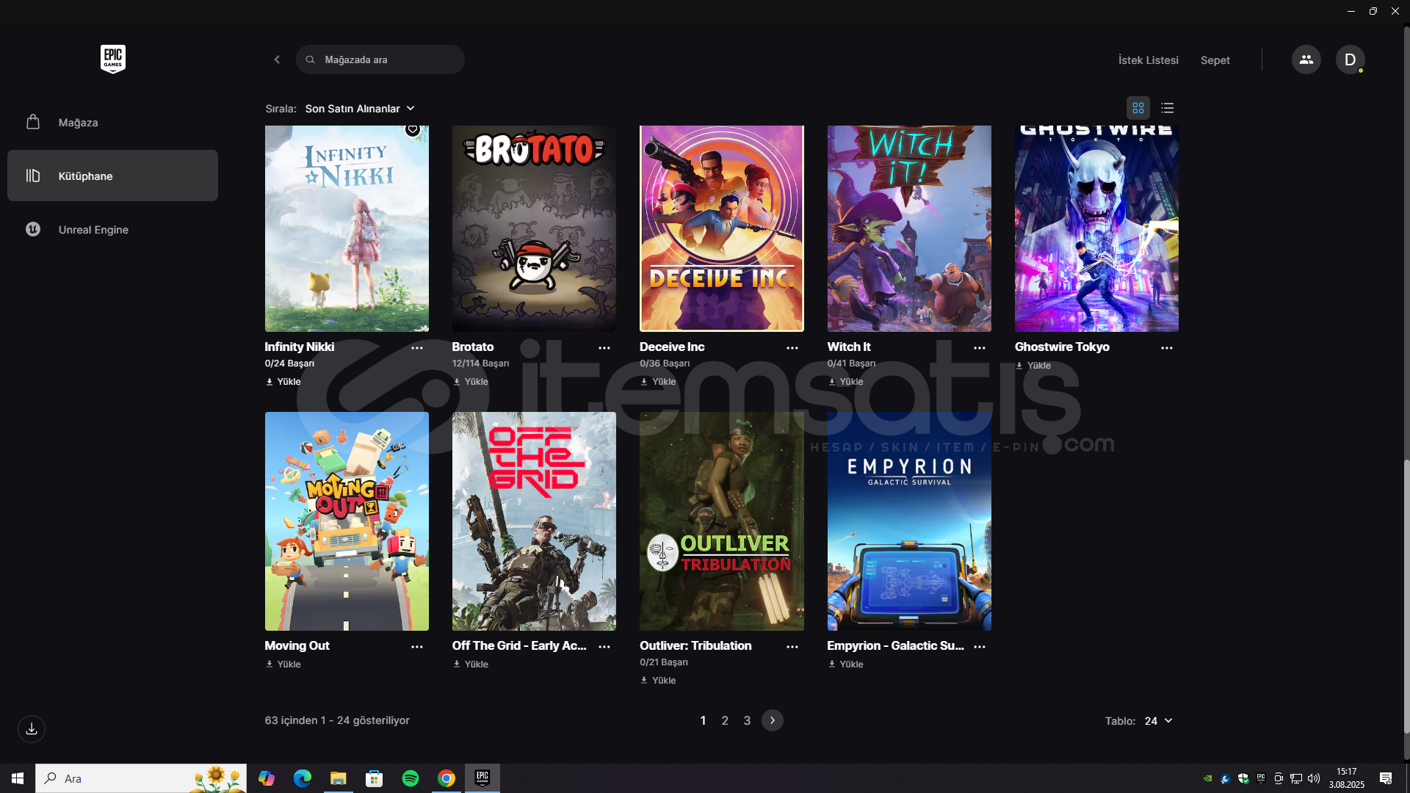Image resolution: width=1410 pixels, height=793 pixels.
Task: Click '12/114 Başarı' under Brotato
Action: (x=480, y=363)
